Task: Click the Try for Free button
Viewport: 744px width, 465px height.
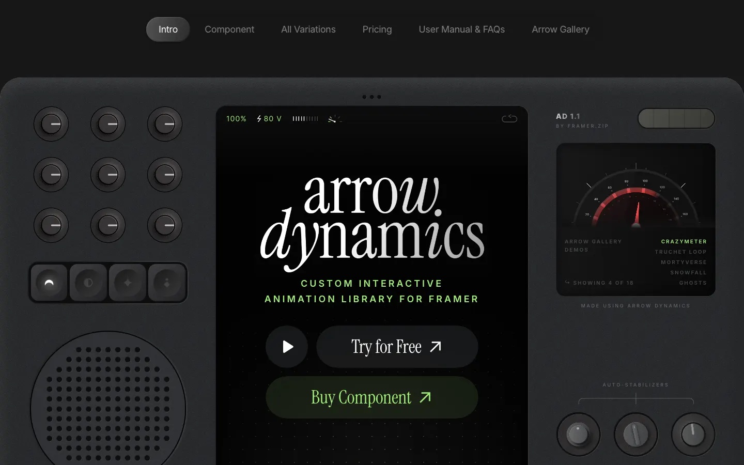Action: click(x=397, y=347)
